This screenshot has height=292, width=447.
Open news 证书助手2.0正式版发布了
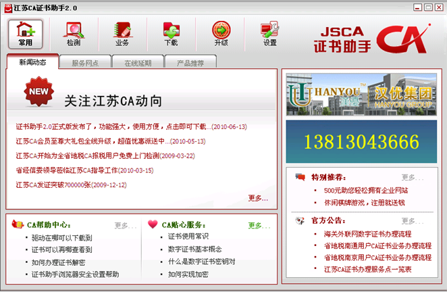(x=132, y=126)
